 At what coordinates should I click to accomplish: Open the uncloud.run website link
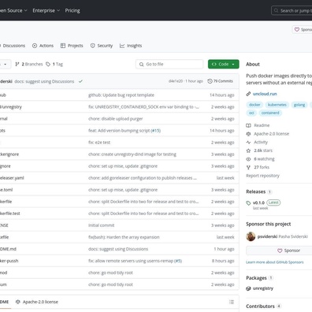[x=265, y=94]
